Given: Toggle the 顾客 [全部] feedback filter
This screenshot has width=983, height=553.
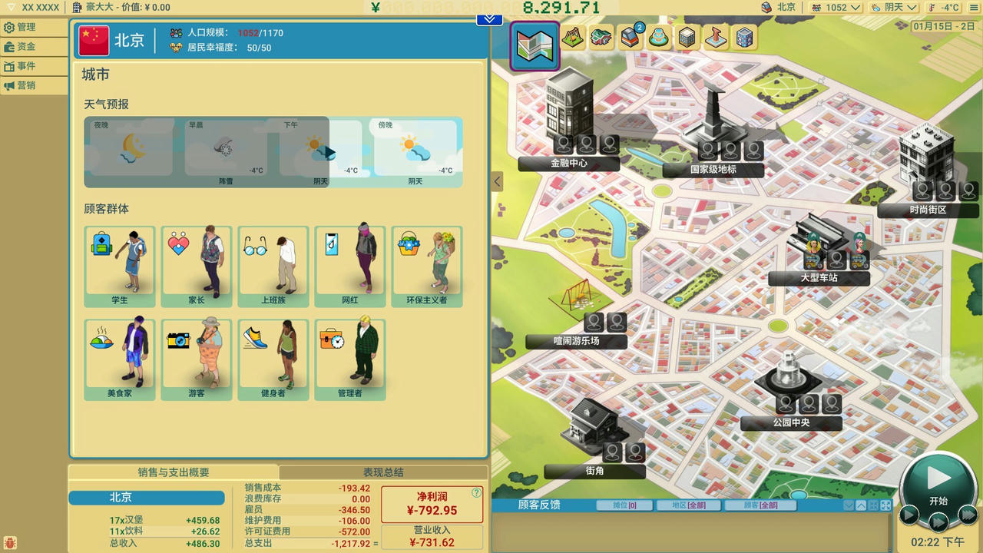Looking at the screenshot, I should pos(757,505).
